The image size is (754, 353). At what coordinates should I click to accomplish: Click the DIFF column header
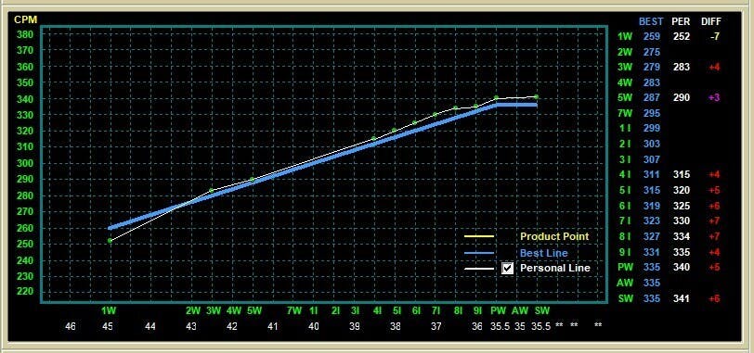pos(711,21)
